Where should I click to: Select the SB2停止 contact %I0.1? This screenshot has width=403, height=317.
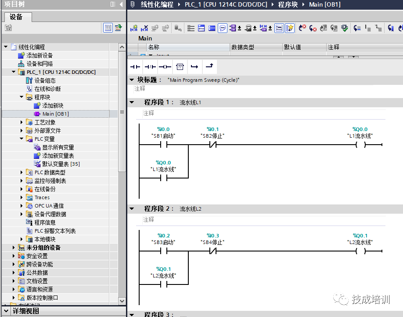click(x=212, y=145)
